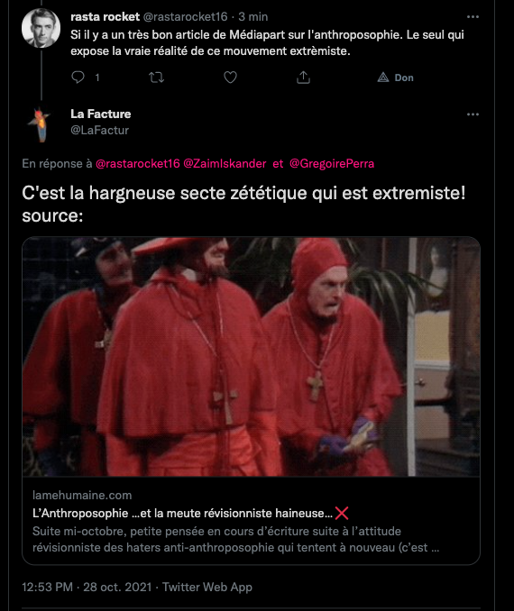Image resolution: width=514 pixels, height=611 pixels.
Task: Click the reply icon under rasta rocket's tweet
Action: (78, 78)
